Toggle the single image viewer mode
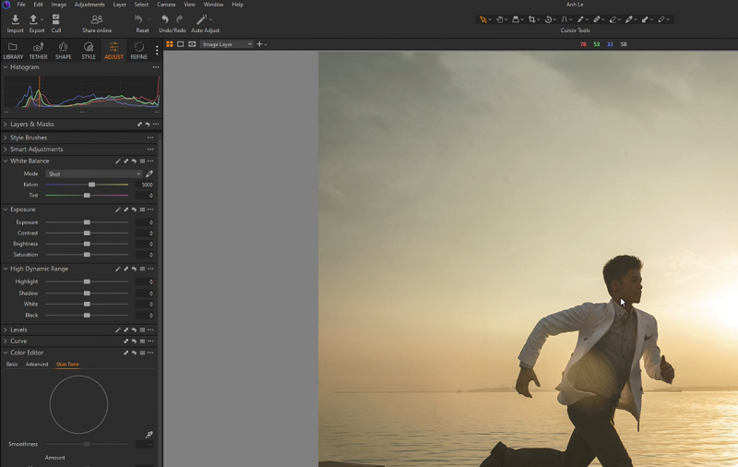738x467 pixels. point(180,44)
